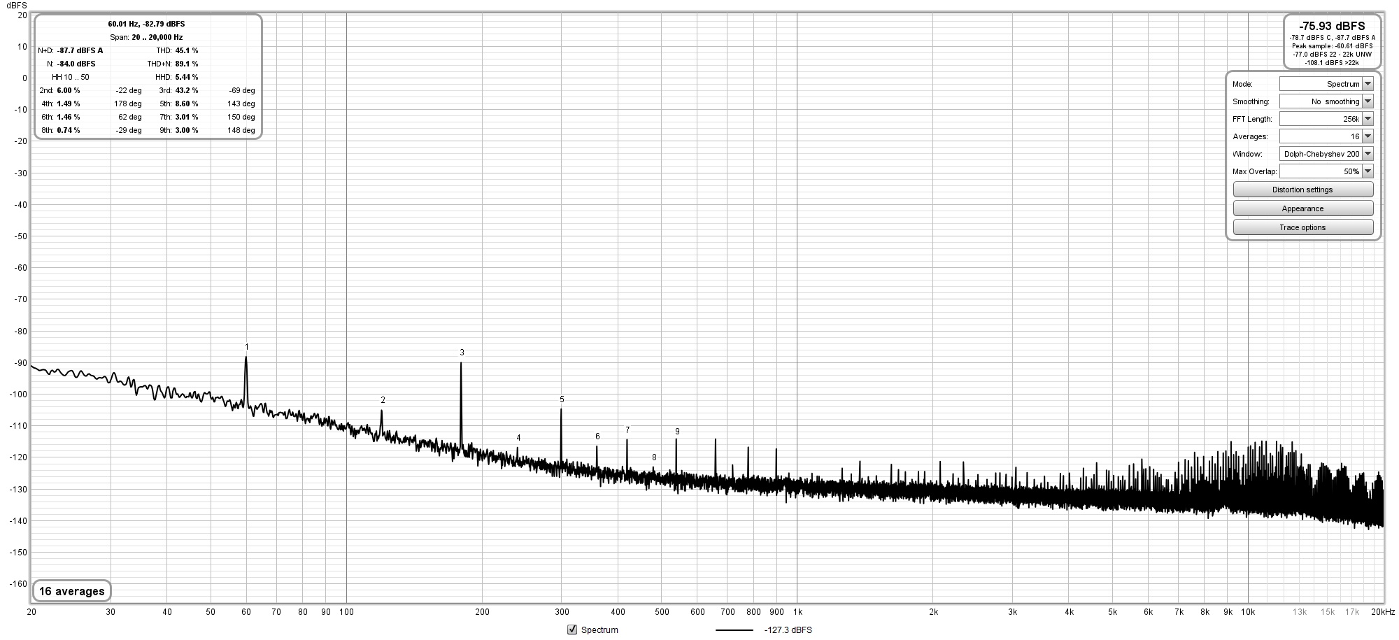
Task: Click the harmonic marker 5 on the graph
Action: click(562, 399)
